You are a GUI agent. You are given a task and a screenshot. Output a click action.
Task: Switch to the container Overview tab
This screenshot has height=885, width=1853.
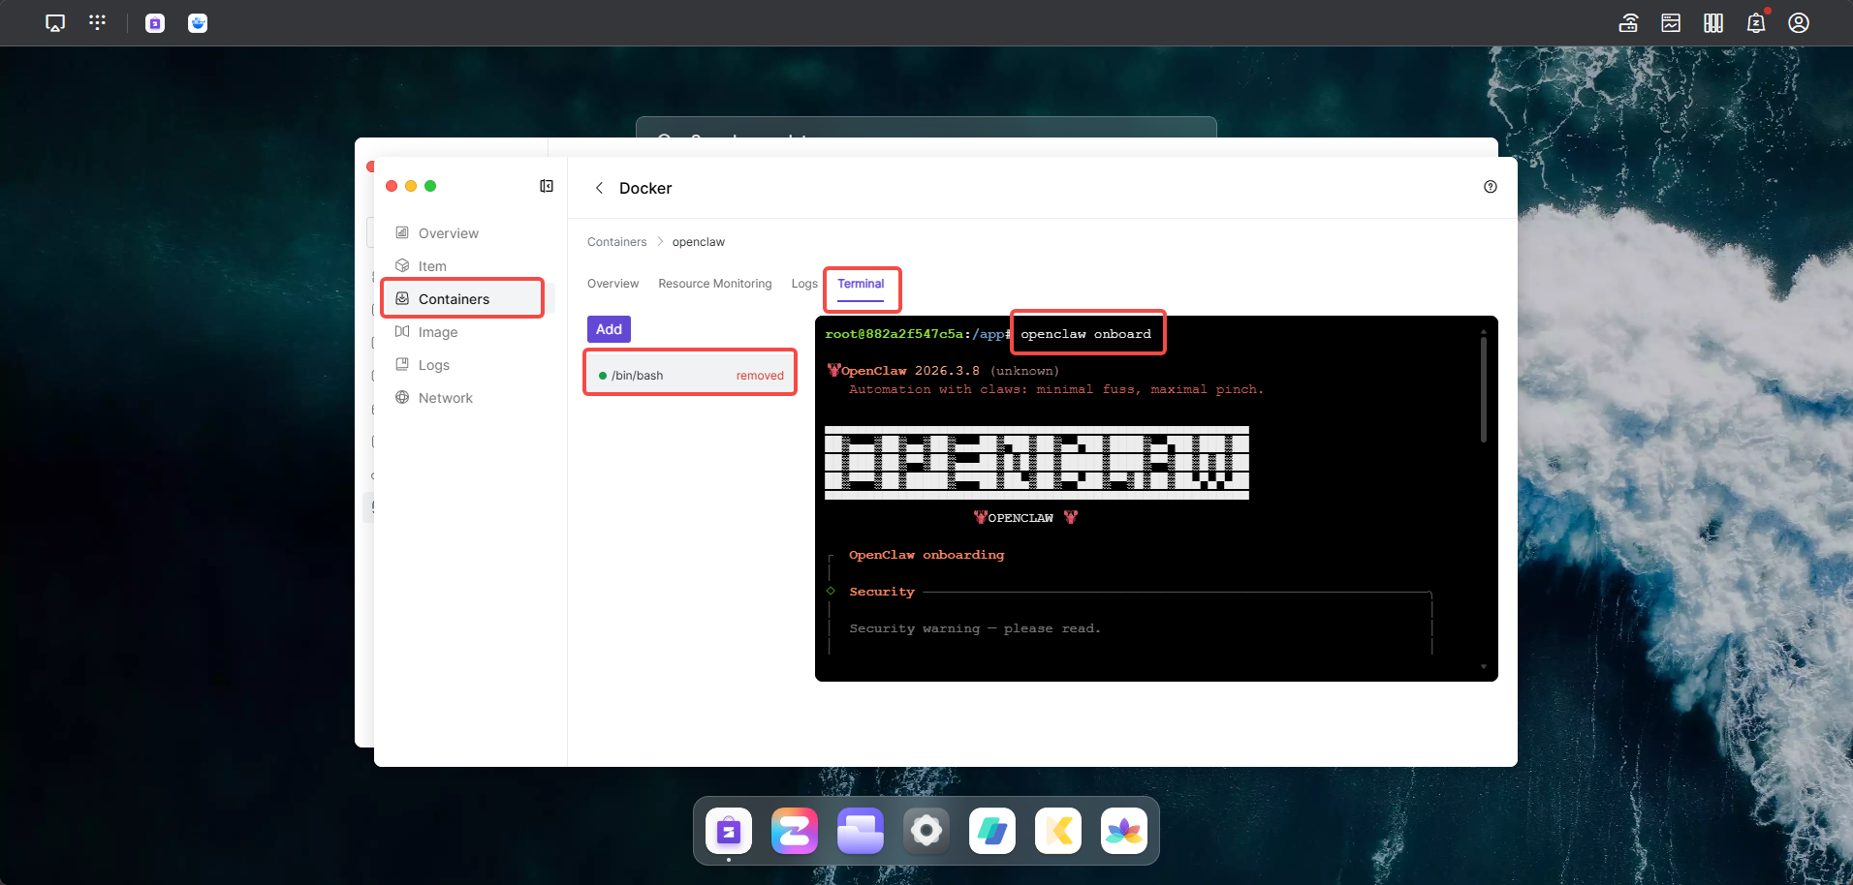pyautogui.click(x=612, y=284)
